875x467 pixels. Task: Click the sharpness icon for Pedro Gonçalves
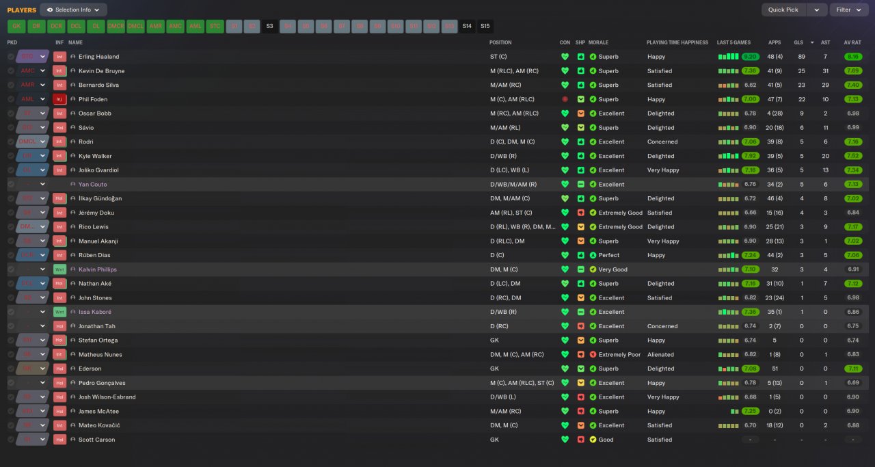(581, 383)
